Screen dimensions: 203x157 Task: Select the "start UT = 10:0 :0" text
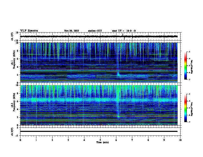(124, 31)
